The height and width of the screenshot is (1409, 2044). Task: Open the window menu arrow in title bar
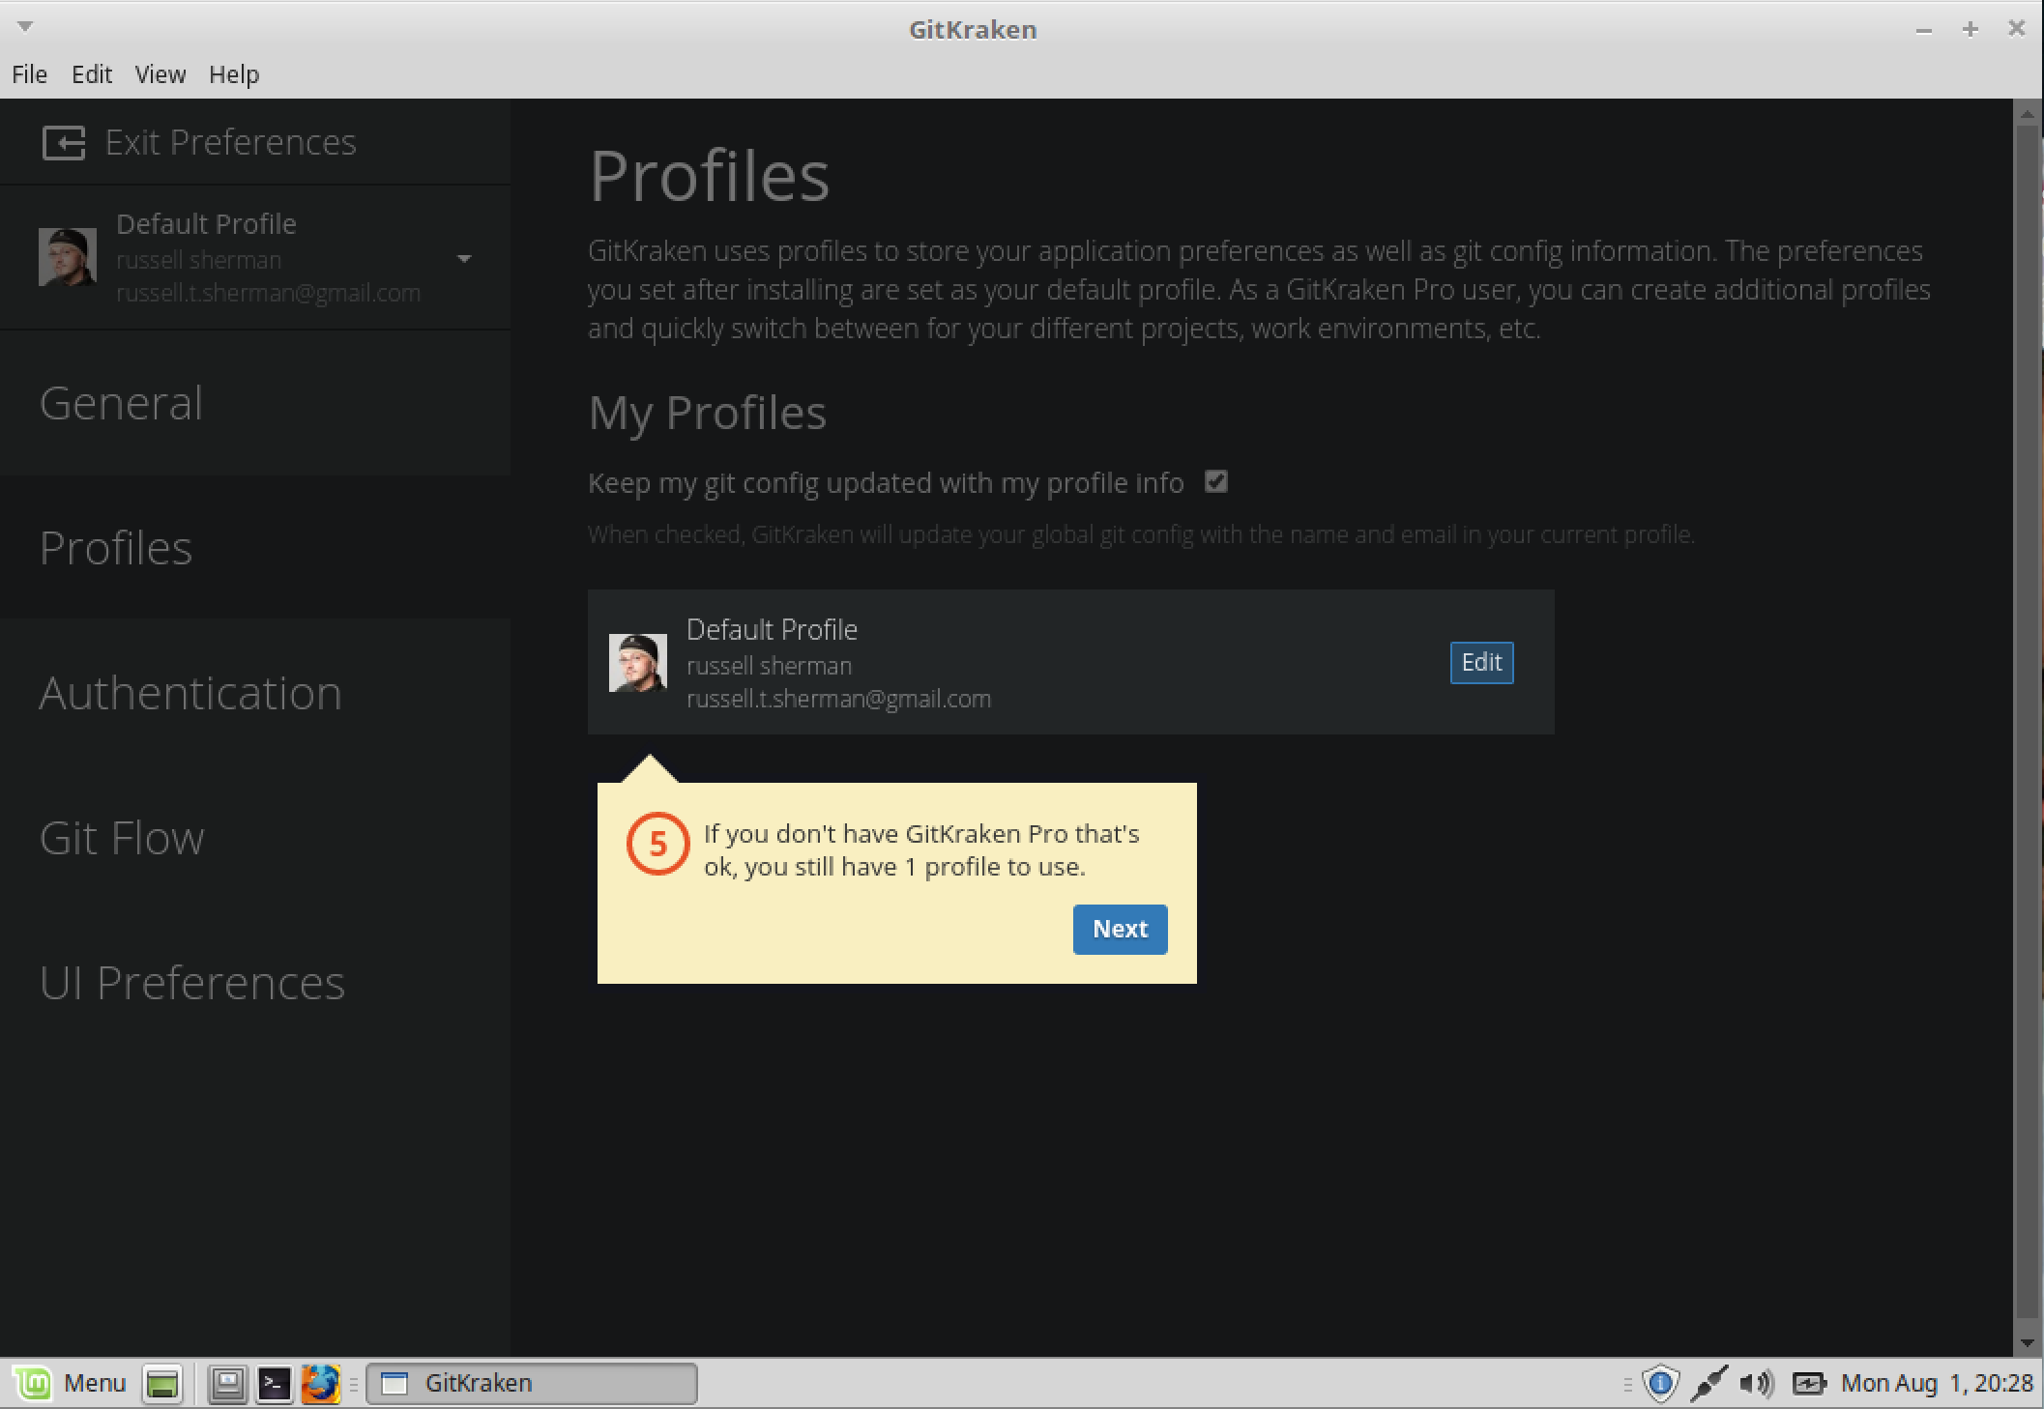pos(25,26)
